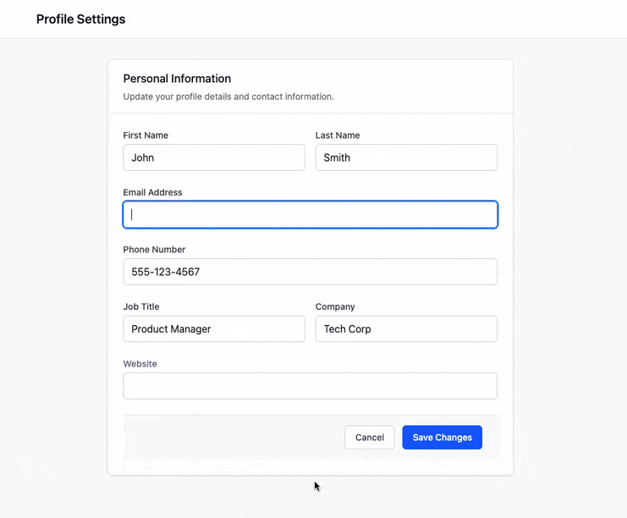Viewport: 627px width, 518px height.
Task: Click the First Name label text
Action: [146, 135]
